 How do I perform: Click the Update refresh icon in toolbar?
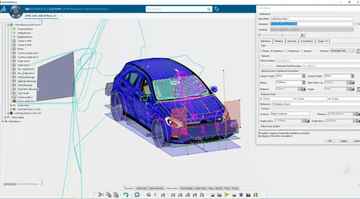[137, 194]
